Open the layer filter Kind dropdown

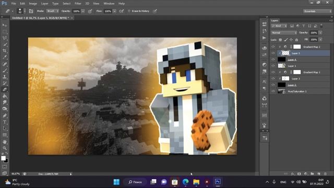coord(279,26)
